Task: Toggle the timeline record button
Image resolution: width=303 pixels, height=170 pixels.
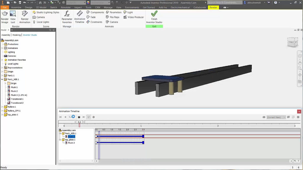Action: [x=94, y=117]
